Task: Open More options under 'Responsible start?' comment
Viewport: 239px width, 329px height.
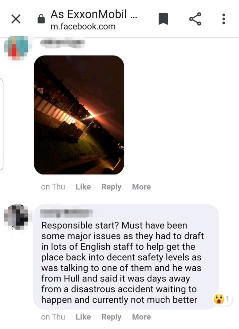Action: (x=141, y=317)
